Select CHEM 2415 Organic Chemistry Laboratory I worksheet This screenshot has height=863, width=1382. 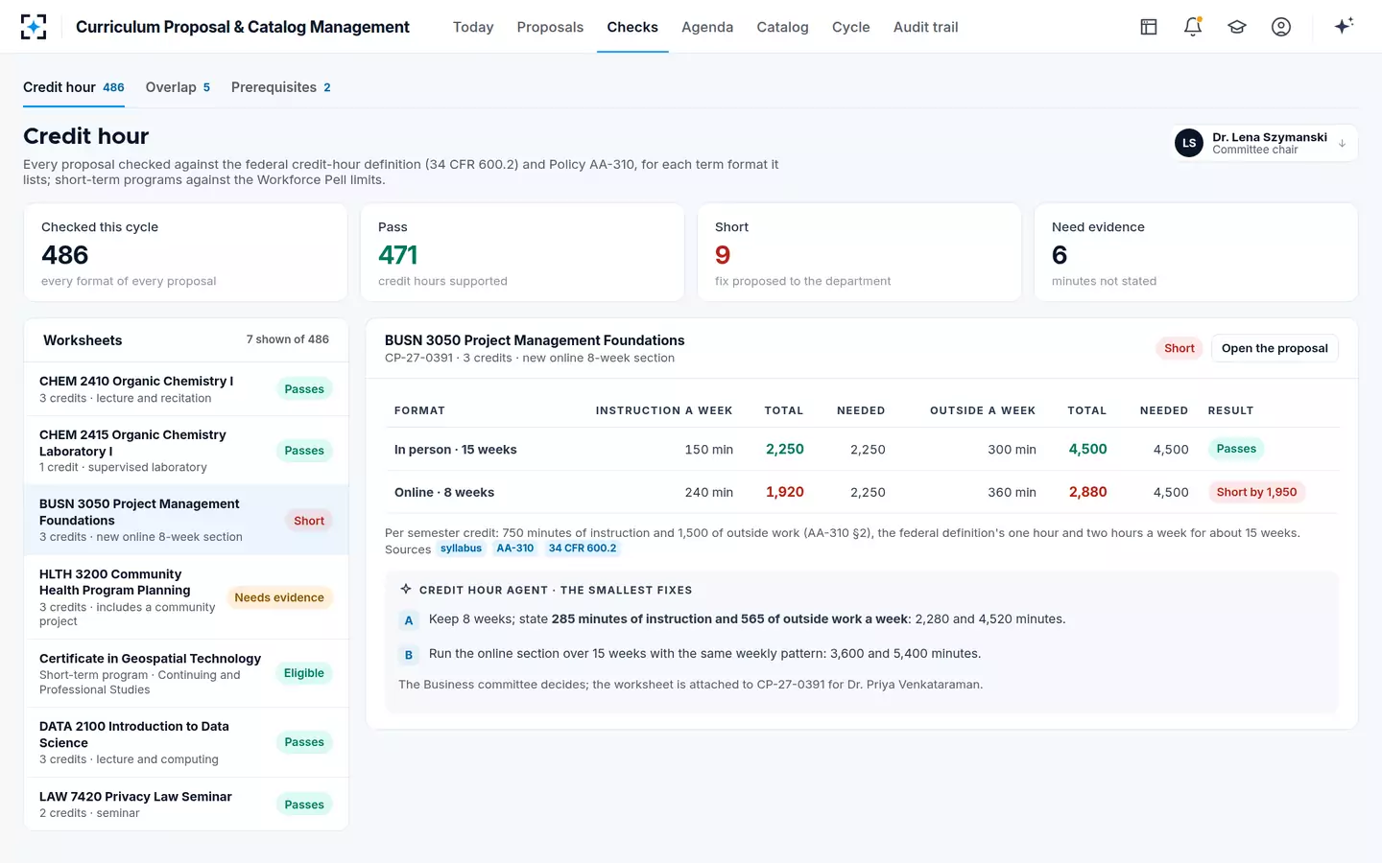point(186,451)
